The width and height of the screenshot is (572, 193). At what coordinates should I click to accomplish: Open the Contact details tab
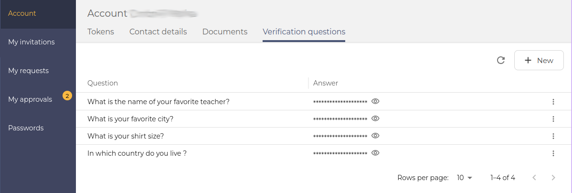coord(158,32)
